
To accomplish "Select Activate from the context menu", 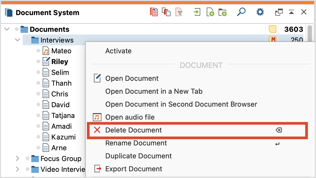I will [x=118, y=51].
